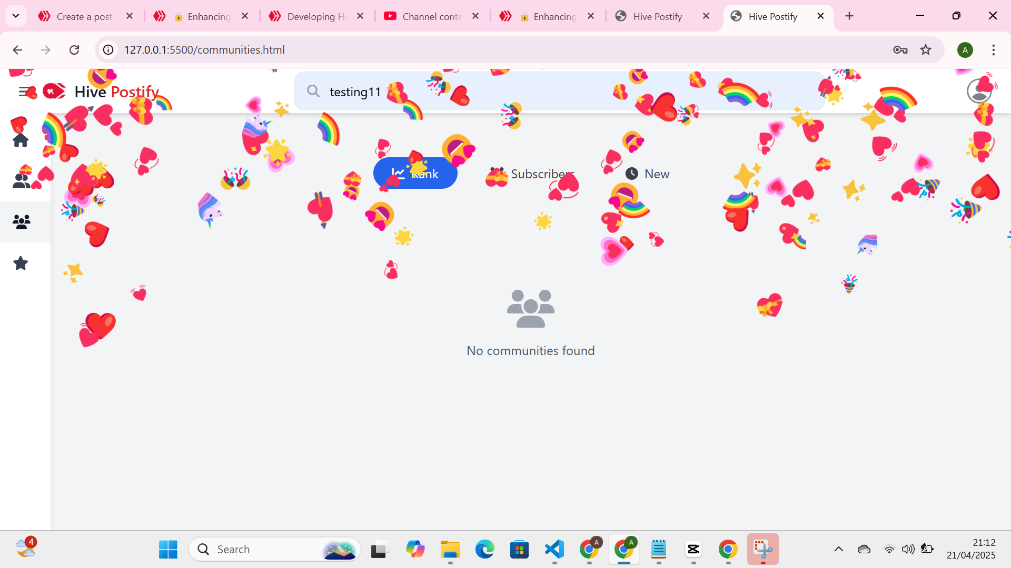Open File Explorer from taskbar
1011x568 pixels.
pos(450,549)
